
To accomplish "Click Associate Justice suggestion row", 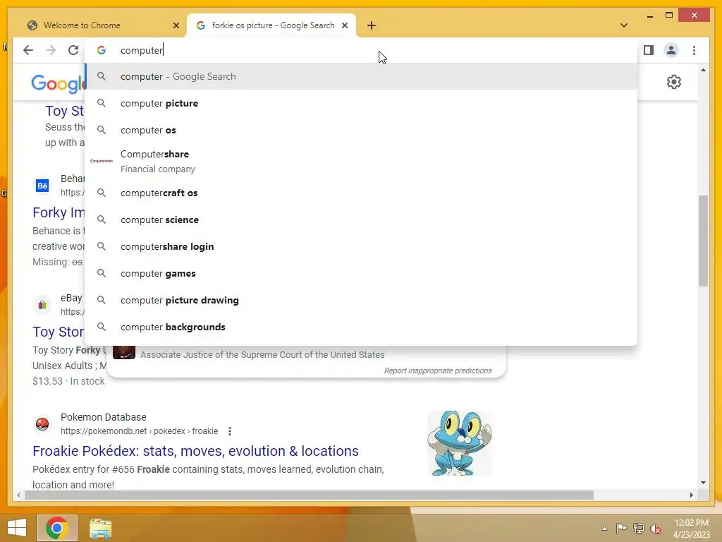I will [x=306, y=354].
